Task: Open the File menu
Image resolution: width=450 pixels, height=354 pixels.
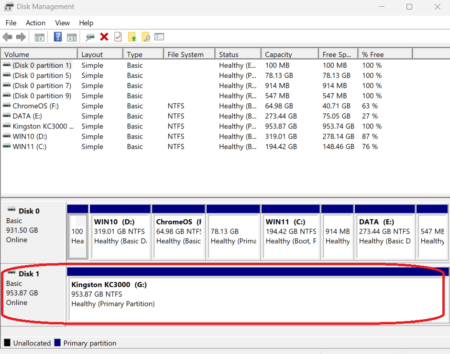Action: pos(11,23)
